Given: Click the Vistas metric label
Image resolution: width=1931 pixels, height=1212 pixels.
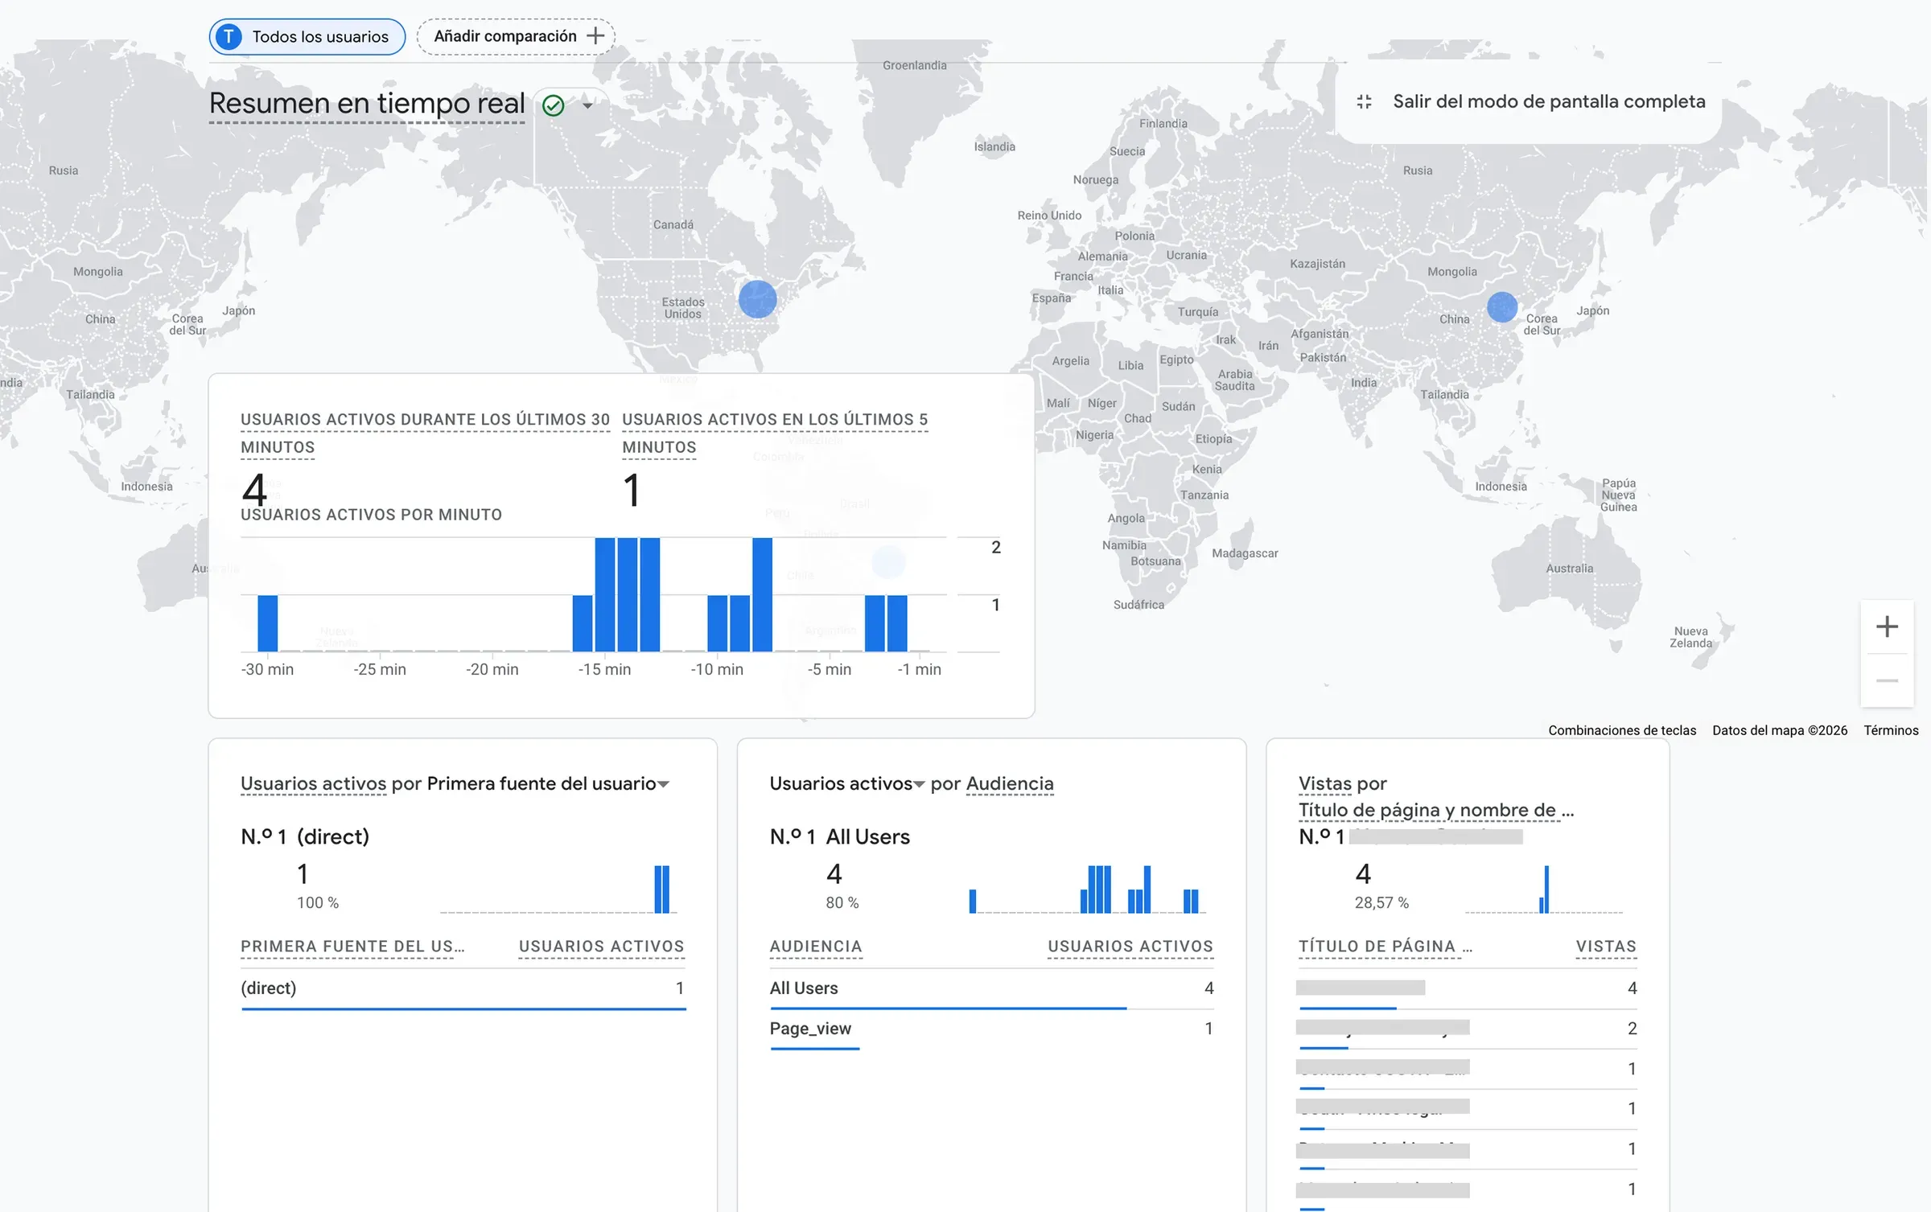Looking at the screenshot, I should point(1325,783).
